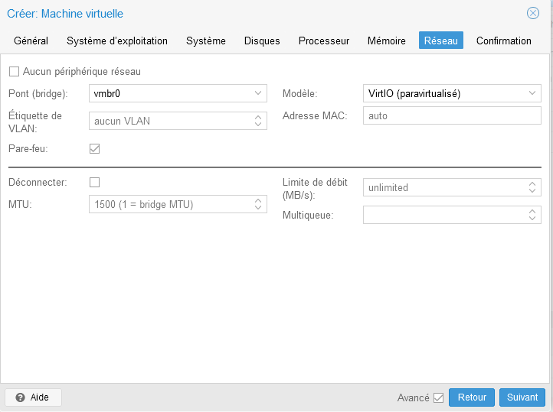This screenshot has height=412, width=553.
Task: Open the Pont (bridge) dropdown
Action: coord(258,93)
